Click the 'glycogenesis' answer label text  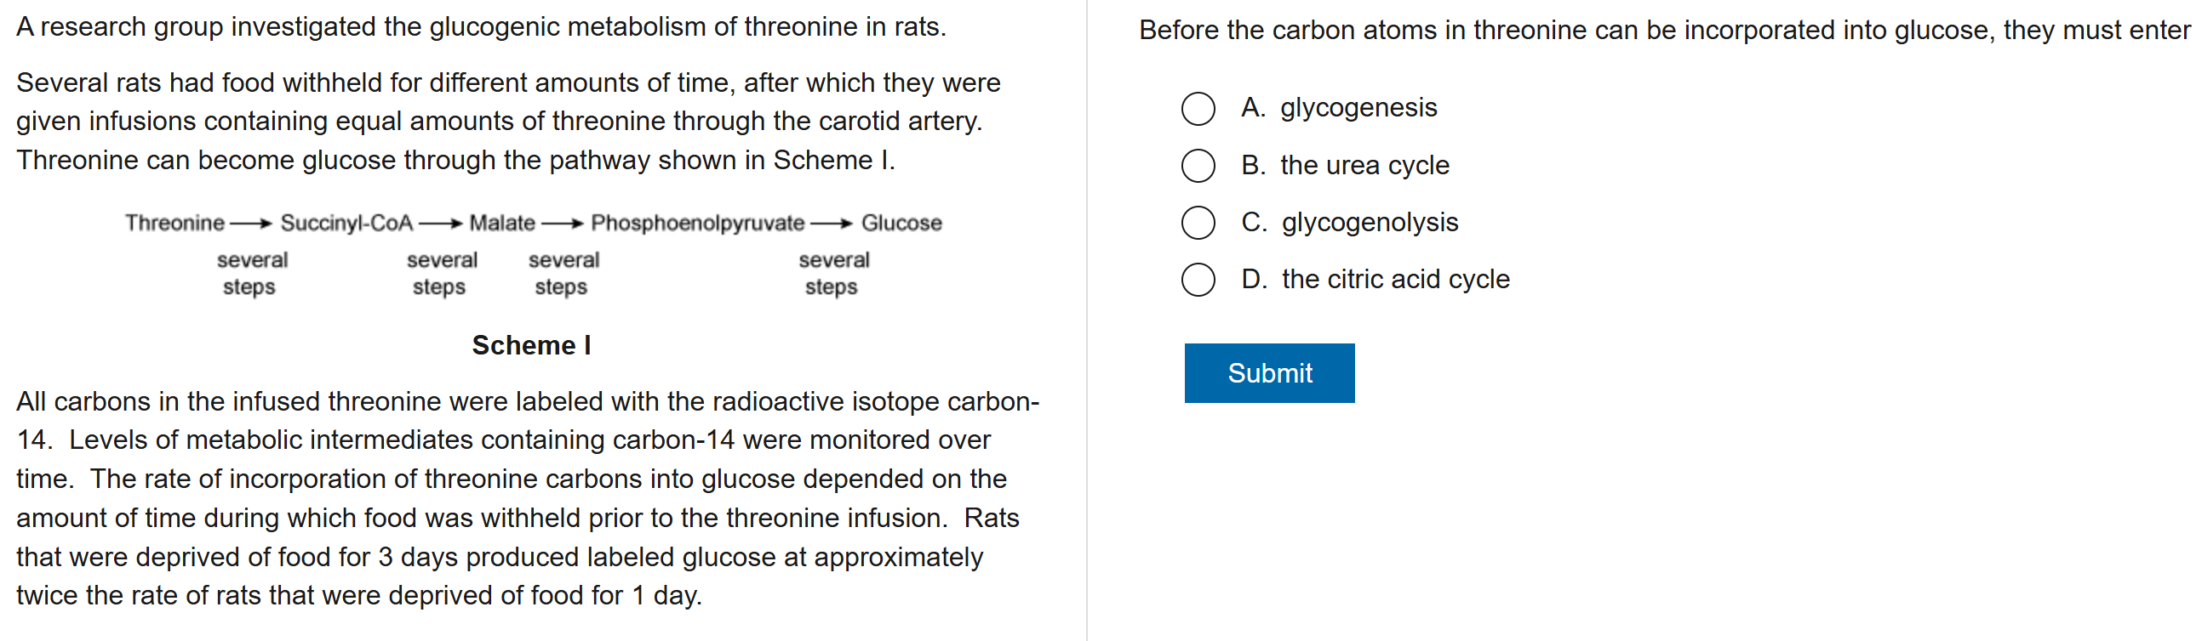pos(1358,108)
